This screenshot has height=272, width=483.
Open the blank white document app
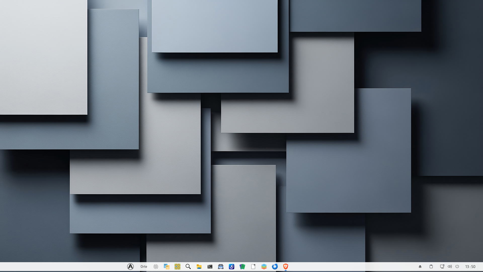pyautogui.click(x=253, y=266)
